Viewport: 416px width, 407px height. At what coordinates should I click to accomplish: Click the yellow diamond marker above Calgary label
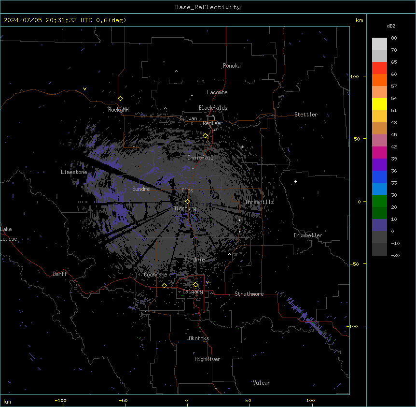(195, 285)
